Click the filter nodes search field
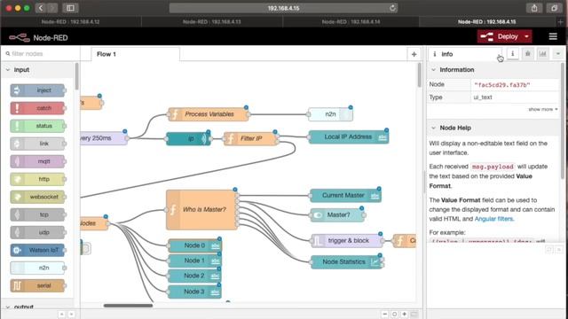The height and width of the screenshot is (319, 568). pyautogui.click(x=40, y=54)
